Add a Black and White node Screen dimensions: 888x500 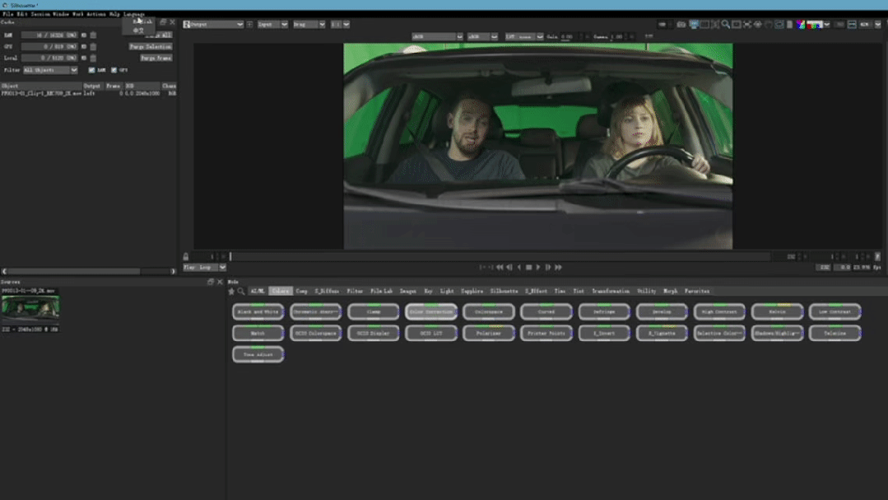(x=258, y=312)
